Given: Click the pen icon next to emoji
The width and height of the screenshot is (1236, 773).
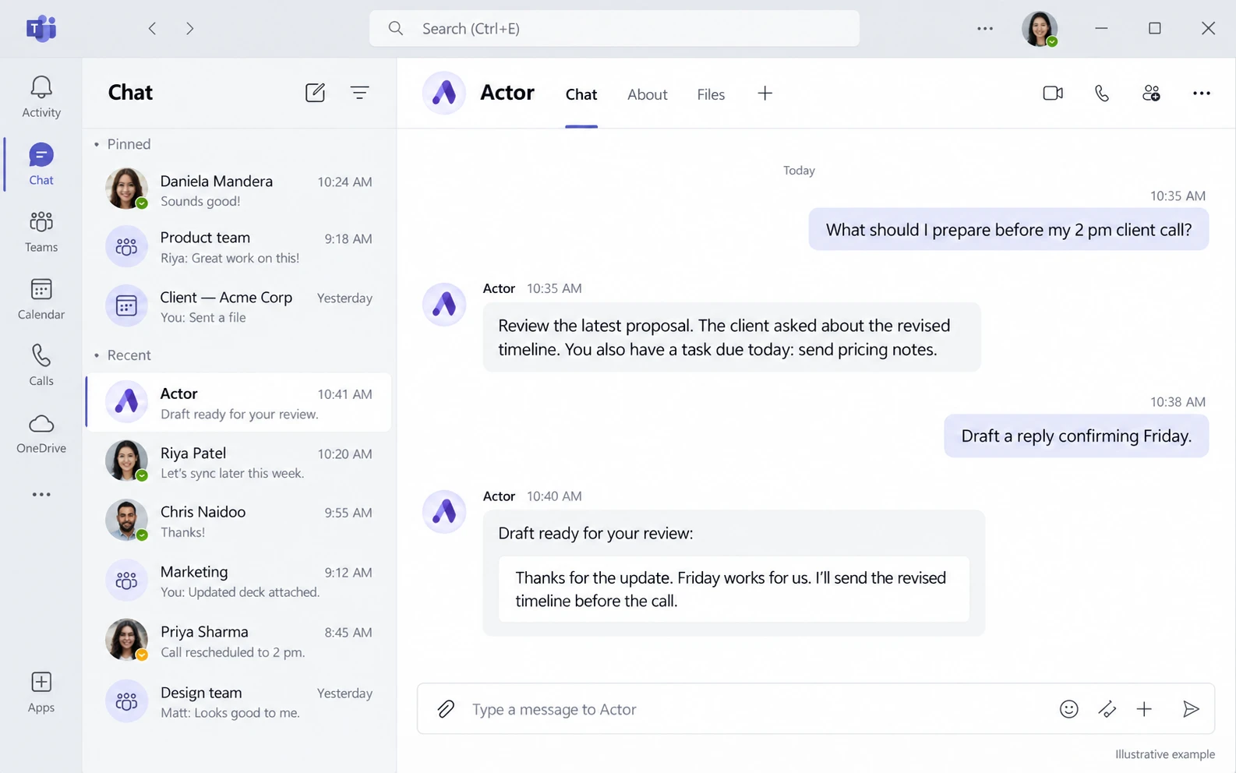Looking at the screenshot, I should pos(1107,708).
